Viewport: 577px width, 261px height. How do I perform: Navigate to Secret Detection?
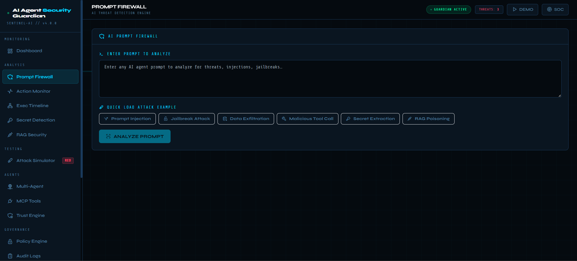(x=40, y=120)
